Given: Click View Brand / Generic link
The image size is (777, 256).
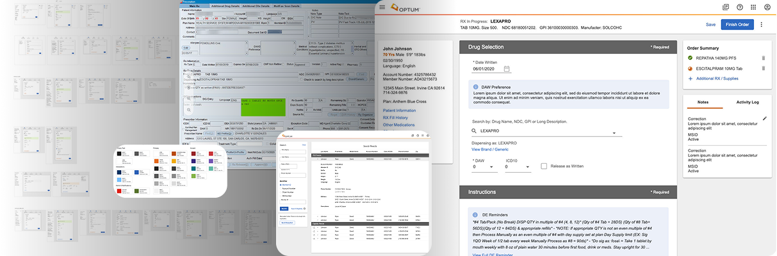Looking at the screenshot, I should [490, 149].
